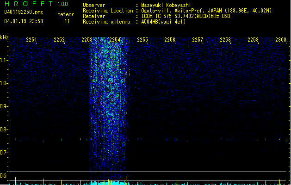Click the Receiving antenna label
This screenshot has height=185, width=291.
106,22
